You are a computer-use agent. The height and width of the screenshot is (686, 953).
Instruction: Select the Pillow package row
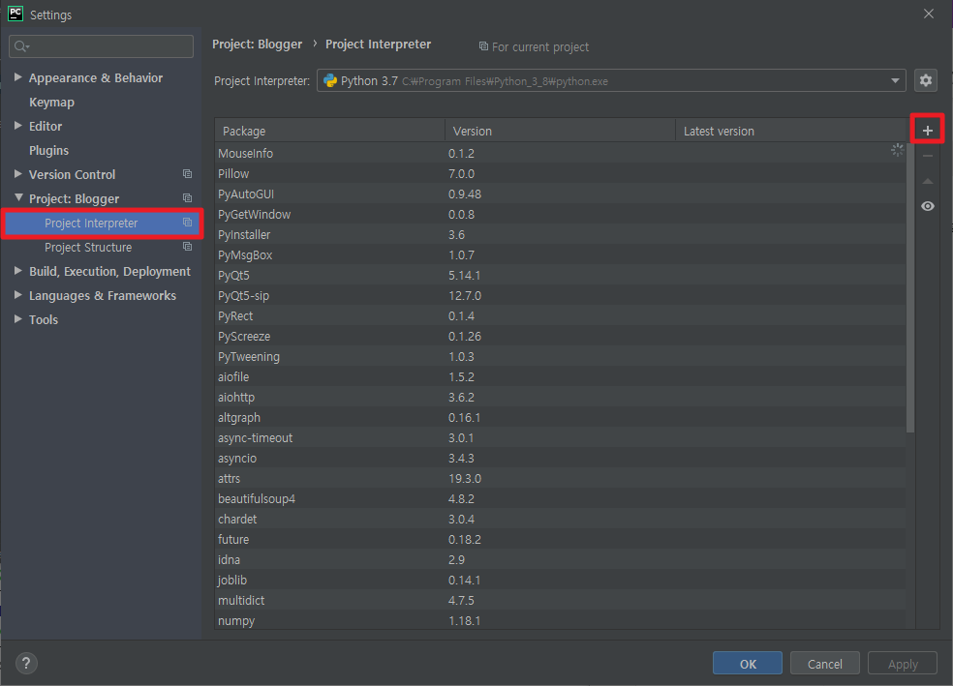(x=561, y=173)
